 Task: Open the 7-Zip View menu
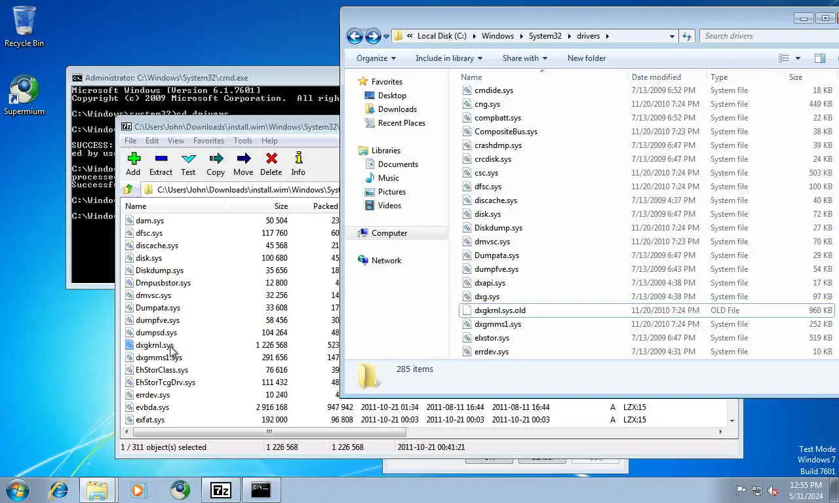(176, 141)
